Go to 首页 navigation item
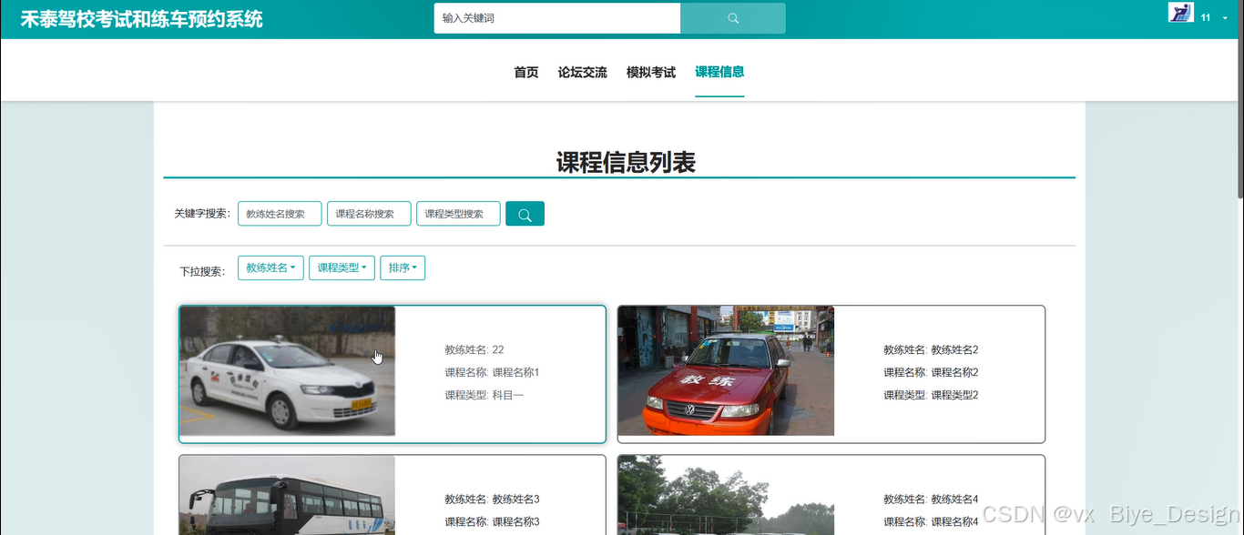Viewport: 1244px width, 535px height. 526,73
